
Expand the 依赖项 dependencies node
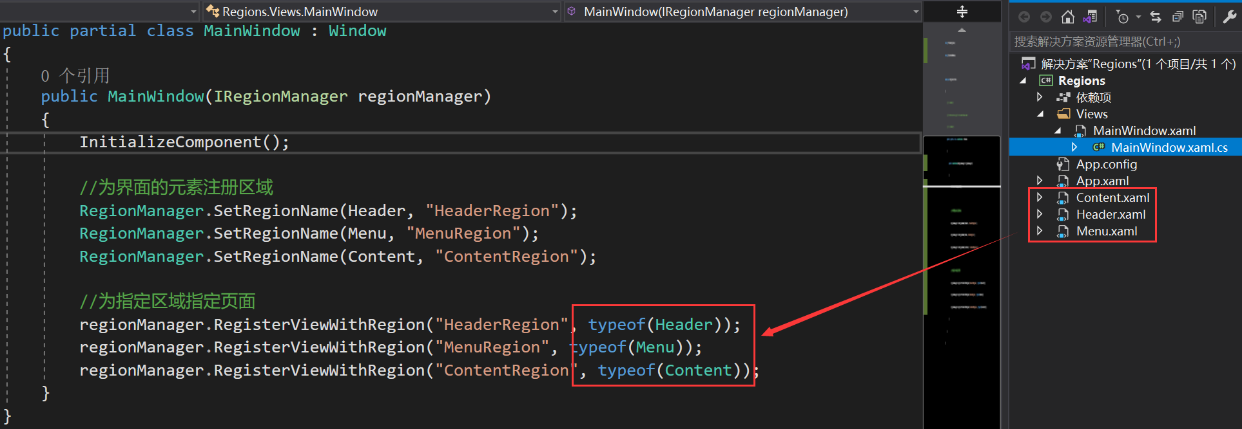tap(1040, 97)
